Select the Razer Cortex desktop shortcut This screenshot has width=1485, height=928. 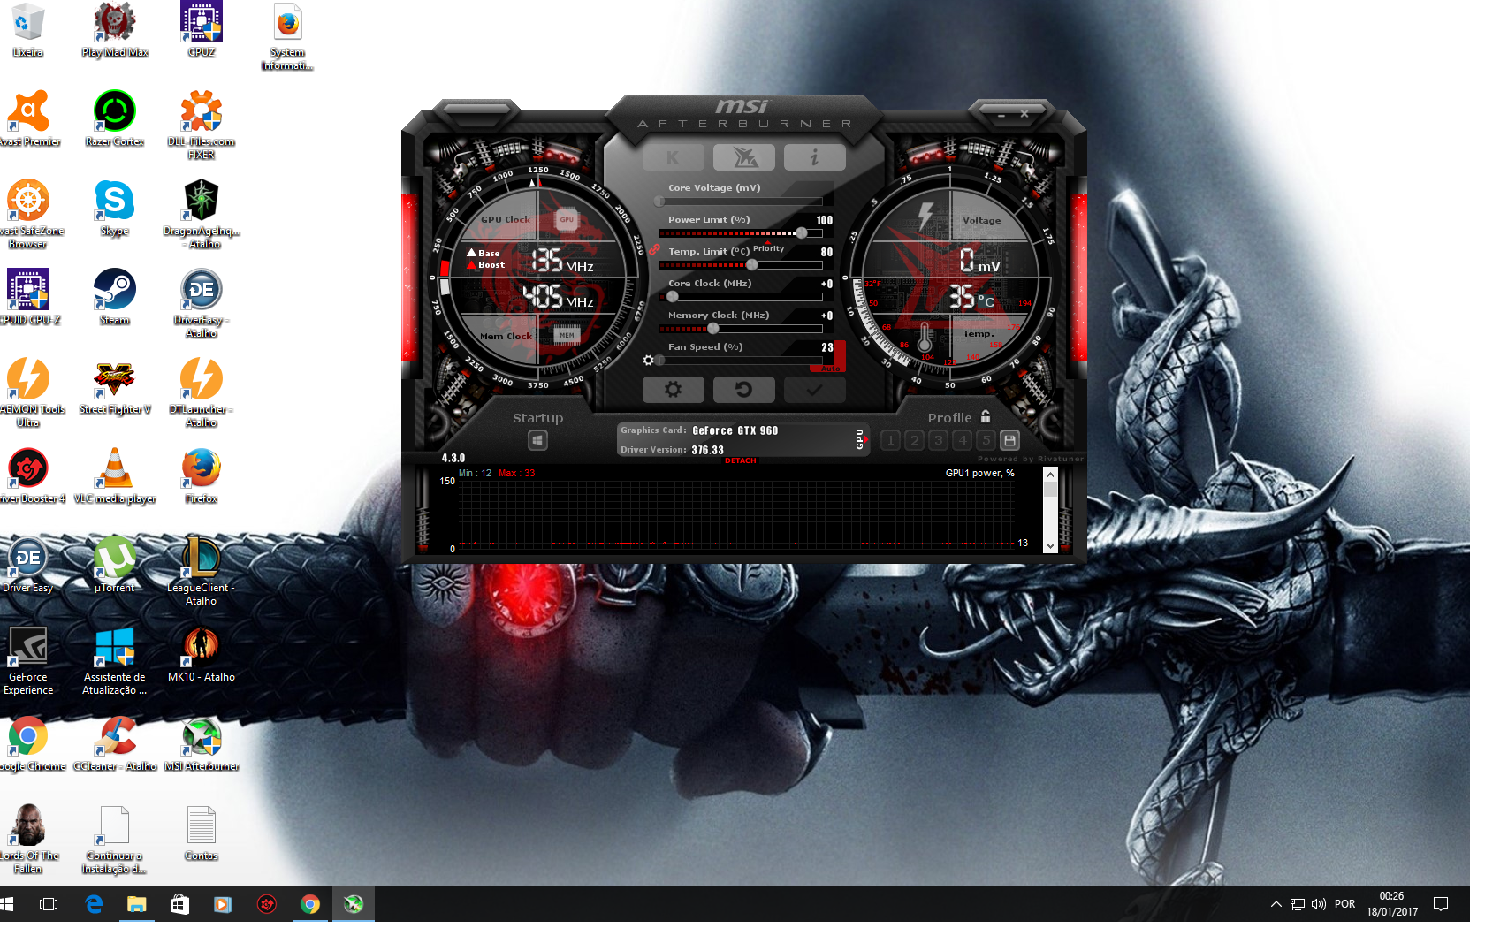point(115,118)
